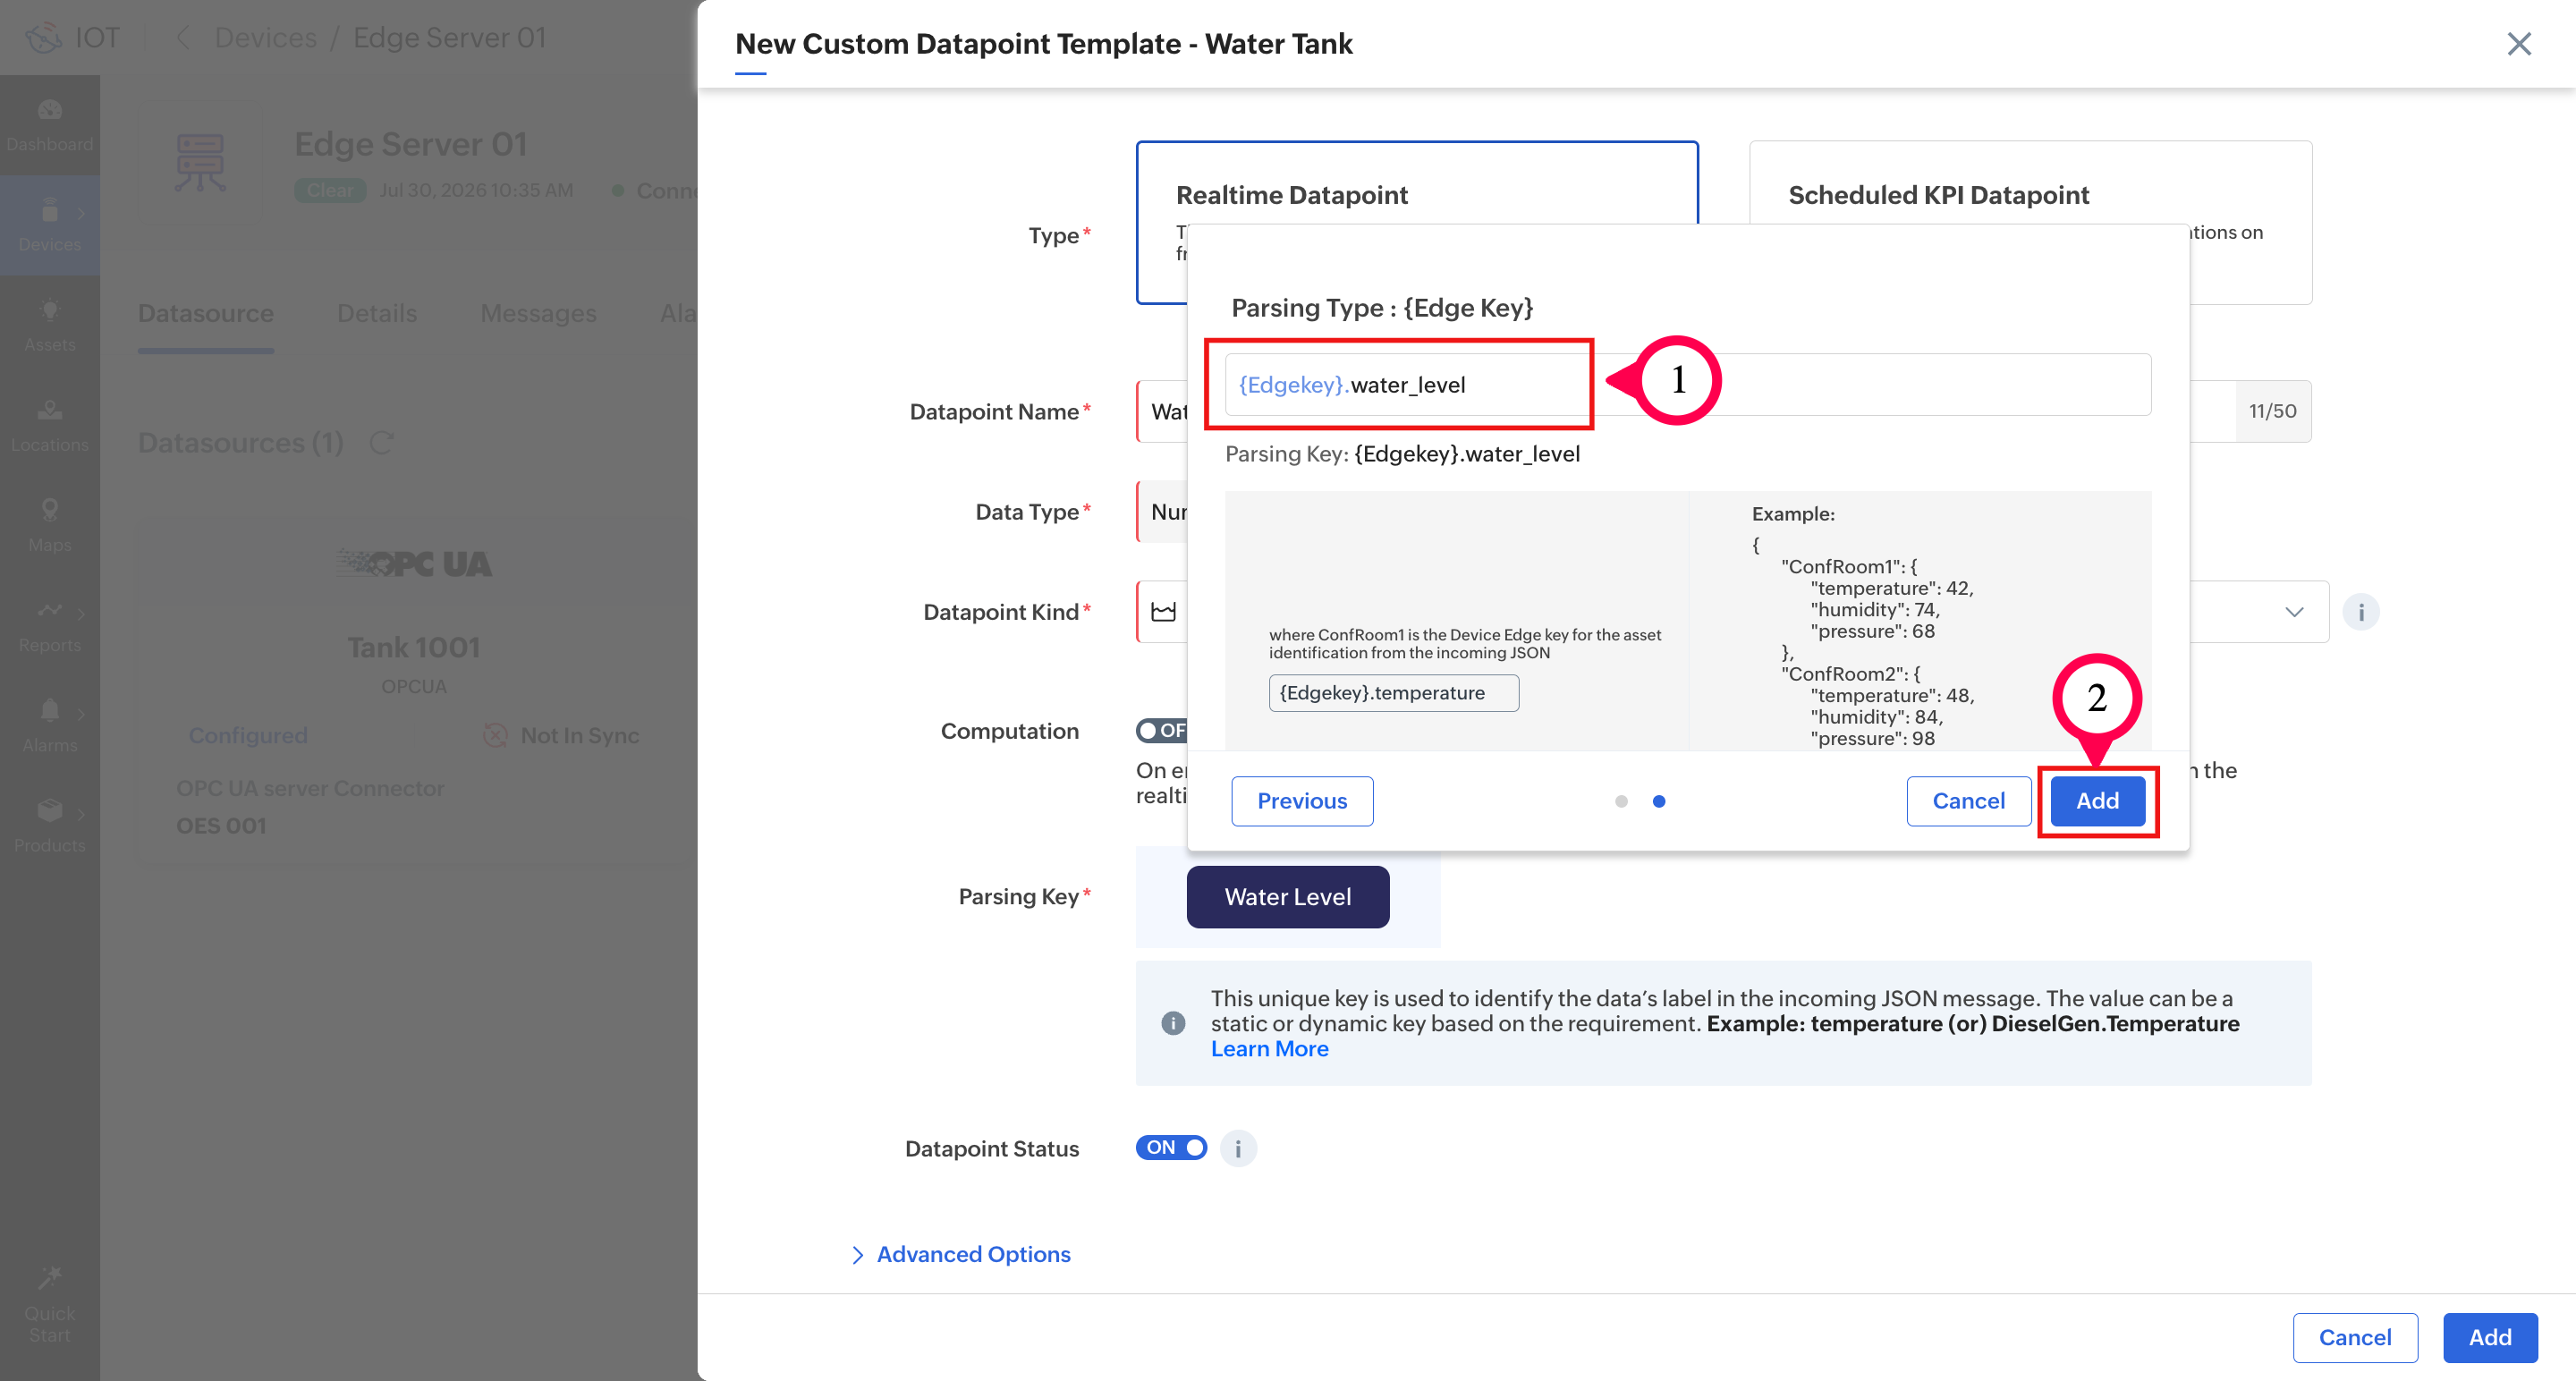Open Alarms in the sidebar
The height and width of the screenshot is (1381, 2576).
tap(50, 725)
